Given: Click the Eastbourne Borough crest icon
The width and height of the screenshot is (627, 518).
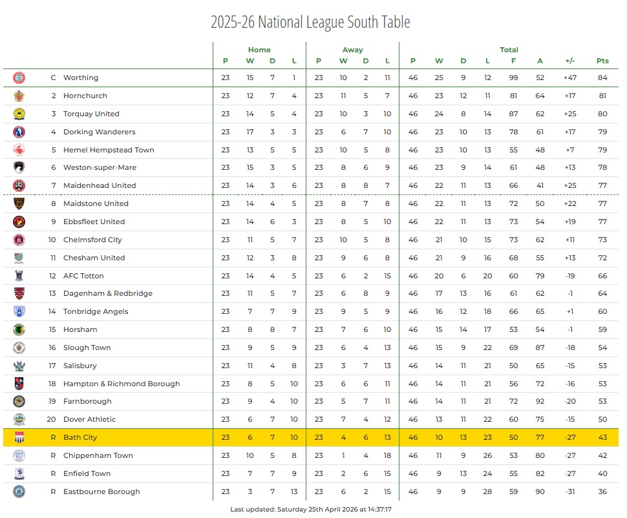Looking at the screenshot, I should 19,492.
